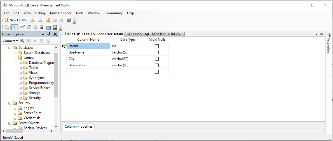Open Manage Indexes and Keys icon
Screen dimensions: 333x141
point(29,27)
